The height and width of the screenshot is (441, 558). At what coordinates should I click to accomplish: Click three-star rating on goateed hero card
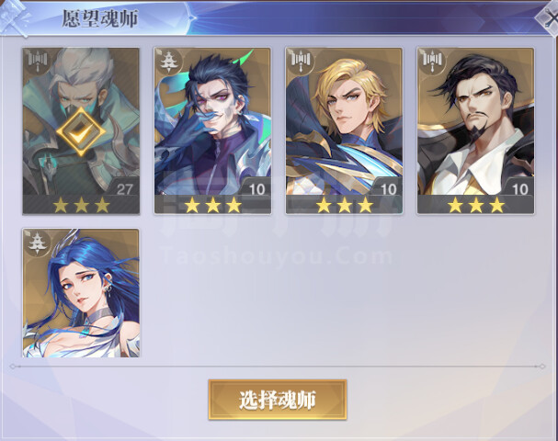pyautogui.click(x=476, y=205)
